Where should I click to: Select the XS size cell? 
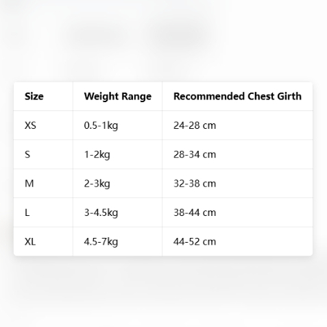point(43,125)
